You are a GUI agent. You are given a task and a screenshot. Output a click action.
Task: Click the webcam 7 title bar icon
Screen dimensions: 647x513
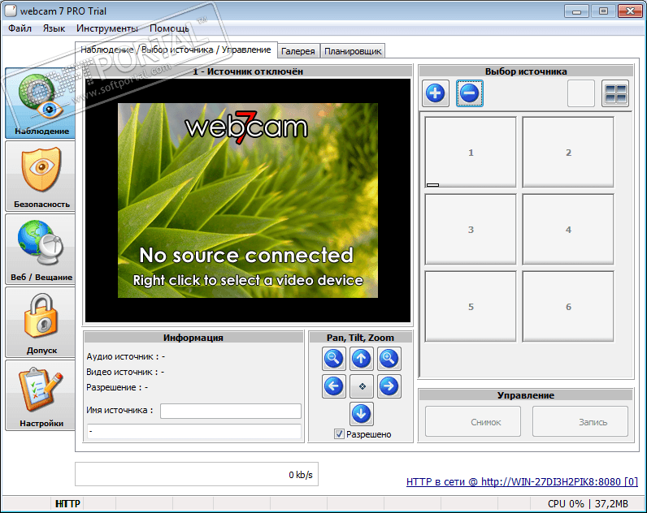point(11,11)
